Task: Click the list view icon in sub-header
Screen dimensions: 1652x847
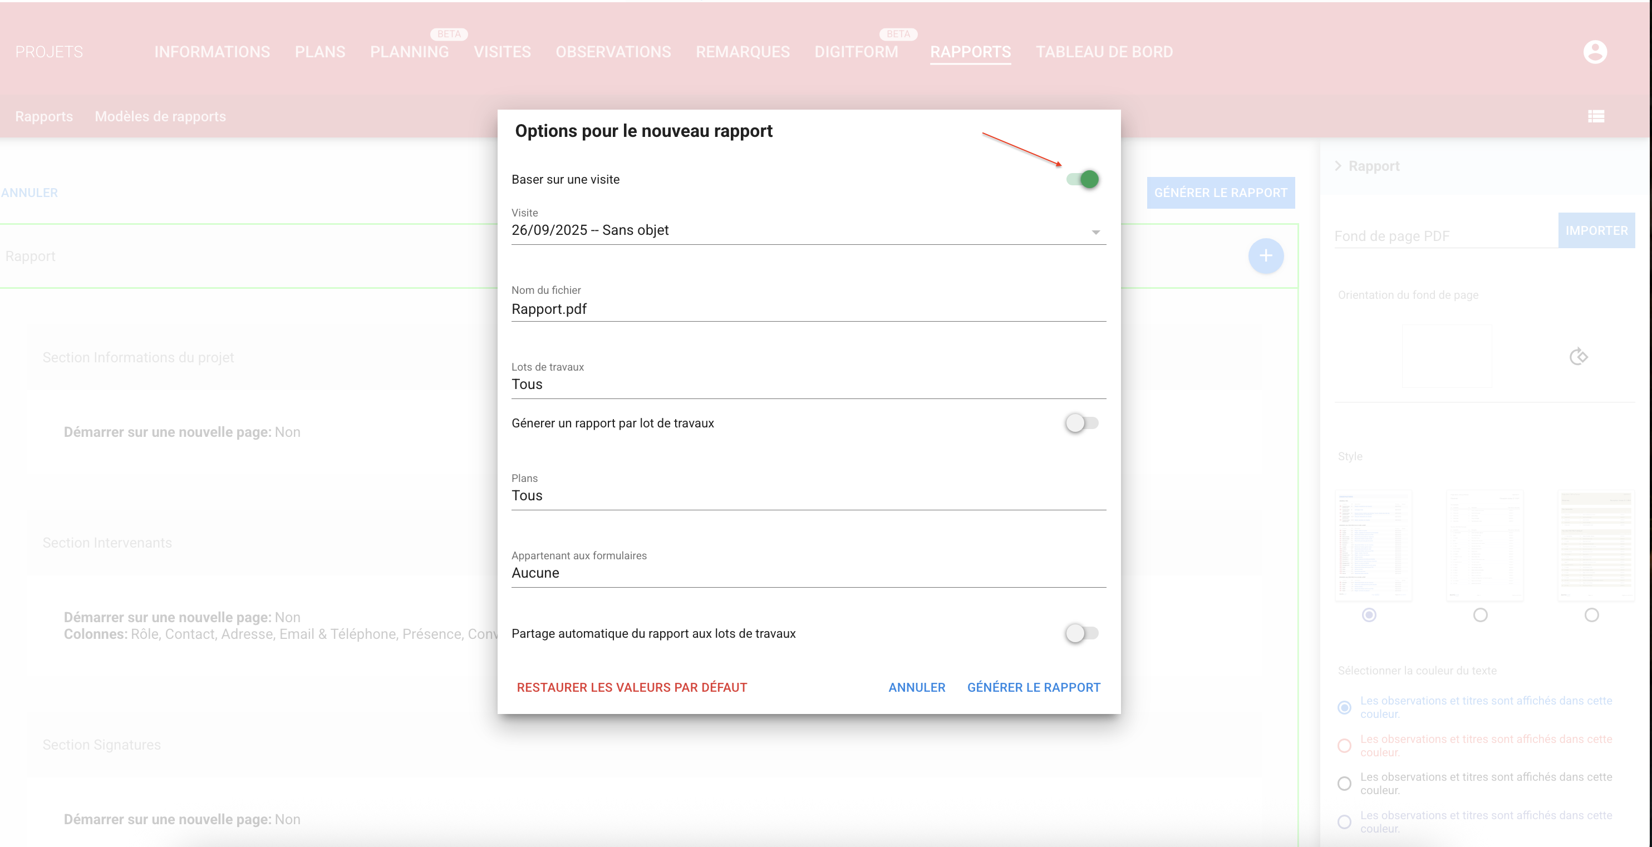Action: click(x=1596, y=116)
